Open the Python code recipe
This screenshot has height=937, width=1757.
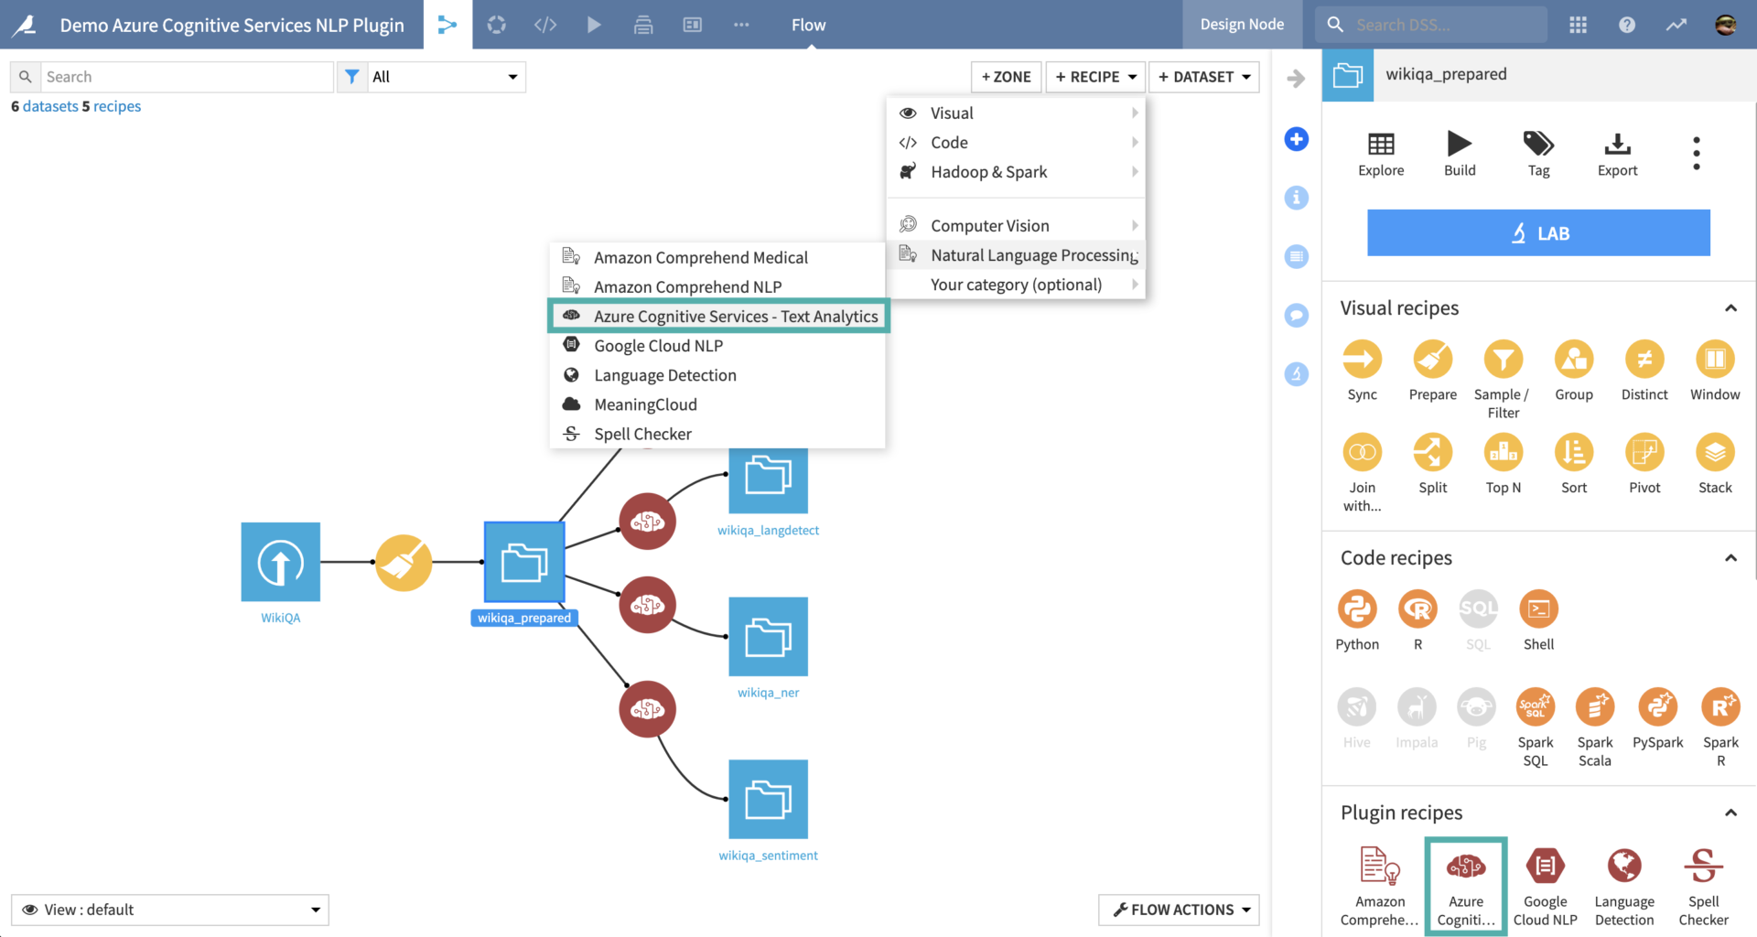click(1357, 609)
